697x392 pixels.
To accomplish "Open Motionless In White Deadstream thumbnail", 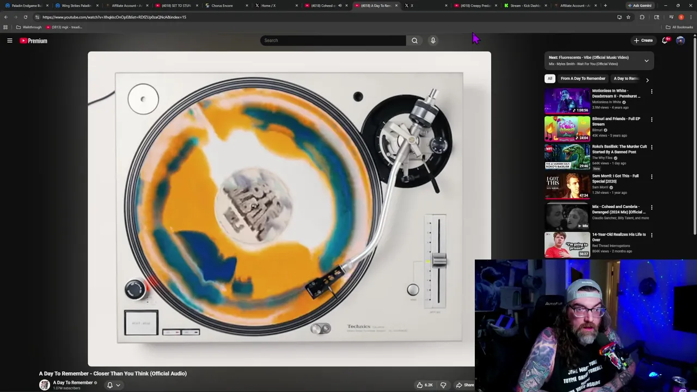I will click(x=567, y=101).
